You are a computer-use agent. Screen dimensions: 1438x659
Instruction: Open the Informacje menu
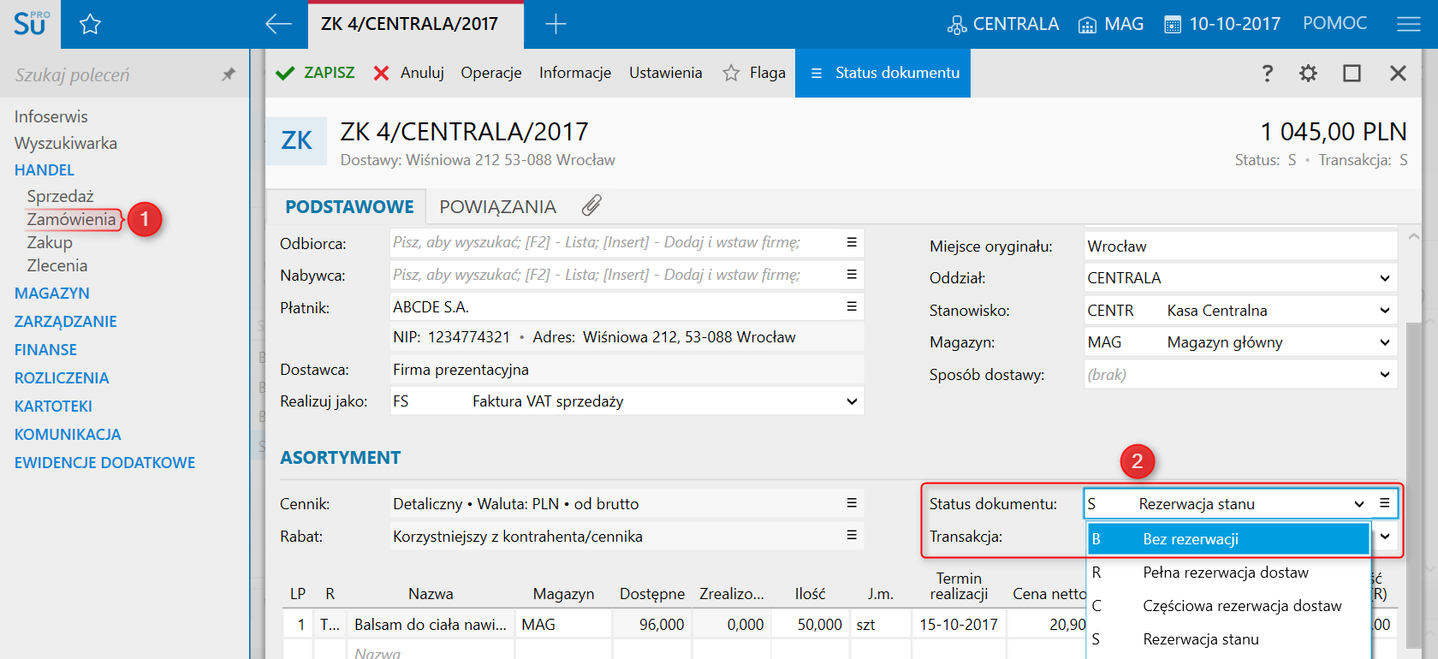[x=575, y=73]
